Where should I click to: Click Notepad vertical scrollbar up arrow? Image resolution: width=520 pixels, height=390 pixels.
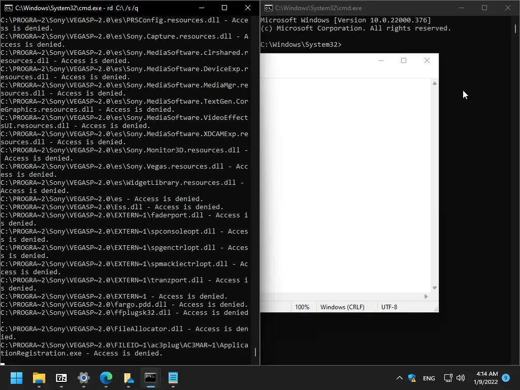click(435, 83)
